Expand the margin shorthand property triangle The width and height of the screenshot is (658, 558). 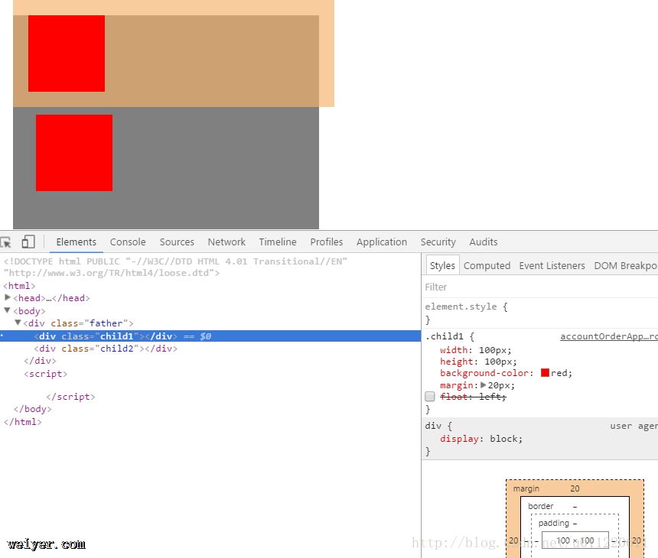(483, 384)
